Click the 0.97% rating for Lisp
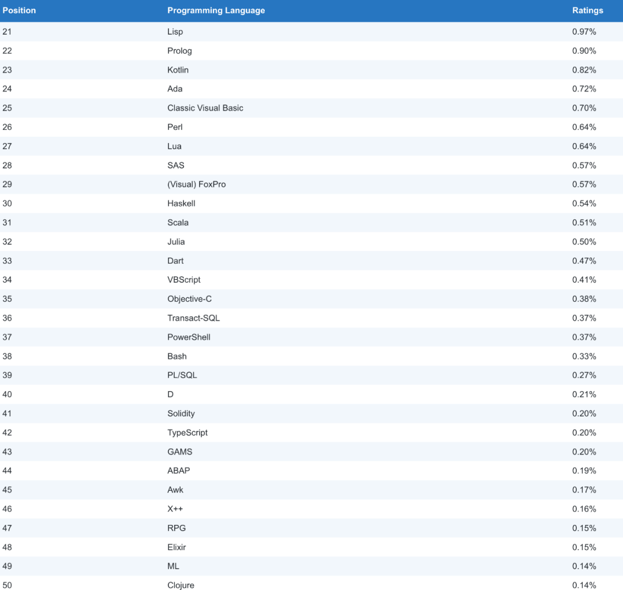 (x=584, y=32)
